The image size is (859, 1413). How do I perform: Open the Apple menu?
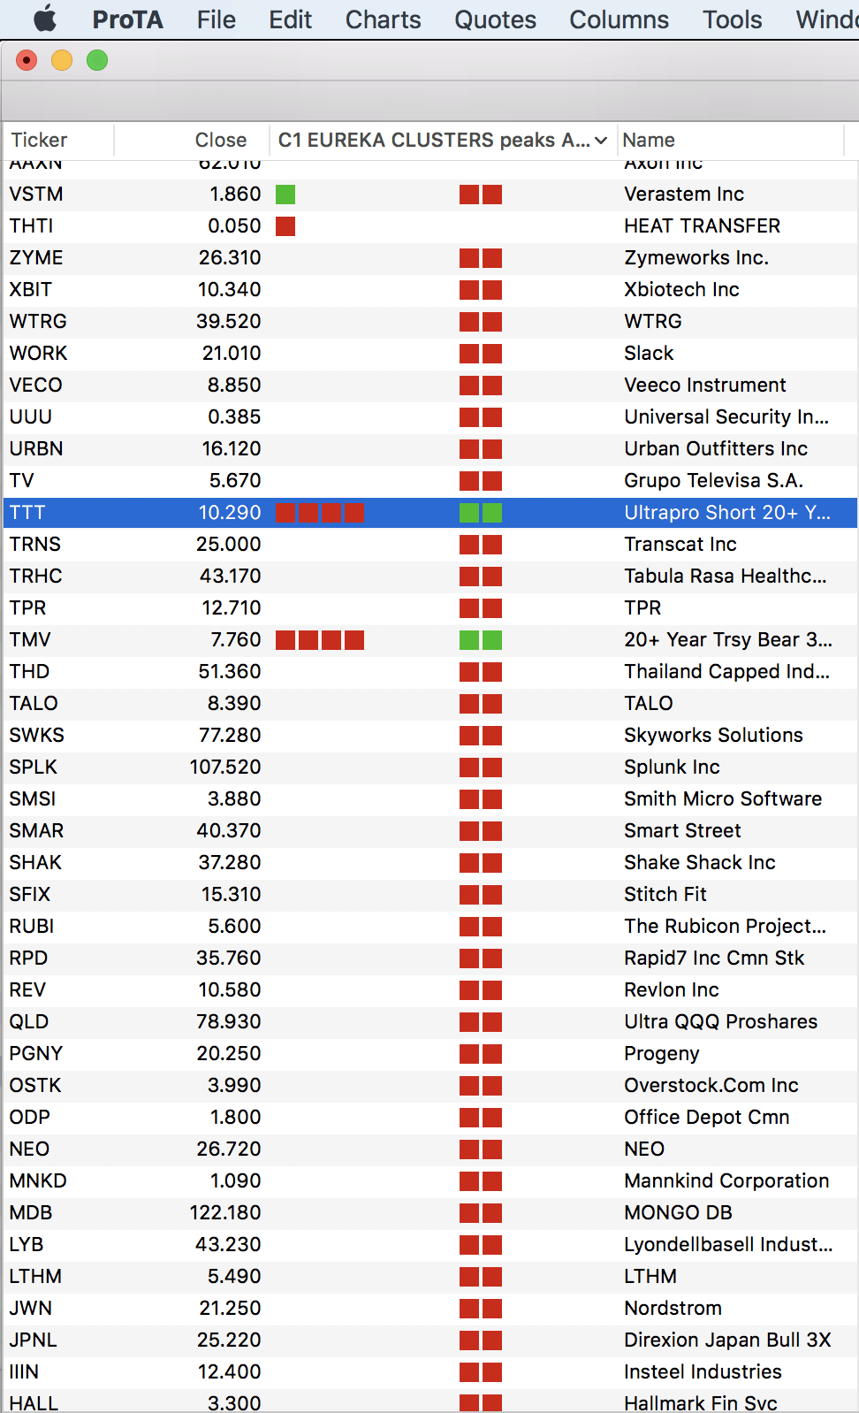tap(44, 19)
